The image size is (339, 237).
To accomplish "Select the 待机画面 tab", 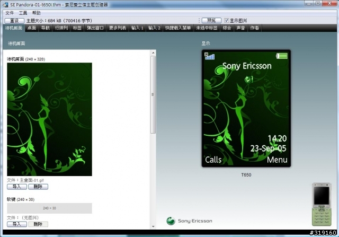I will tap(14, 28).
